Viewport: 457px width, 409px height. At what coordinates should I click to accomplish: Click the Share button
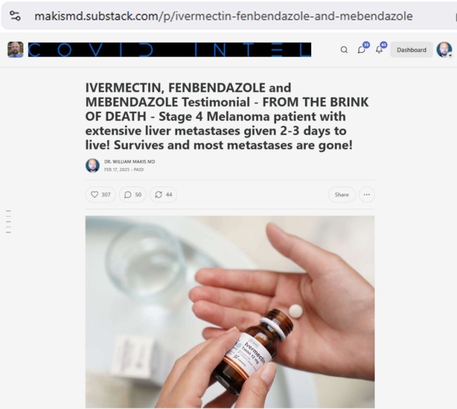341,194
